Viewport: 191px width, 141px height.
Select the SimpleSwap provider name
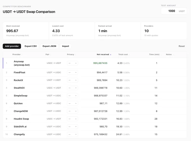tap(21, 96)
